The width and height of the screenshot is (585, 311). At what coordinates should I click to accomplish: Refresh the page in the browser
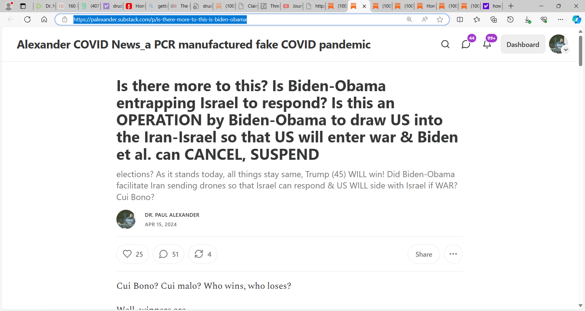27,20
